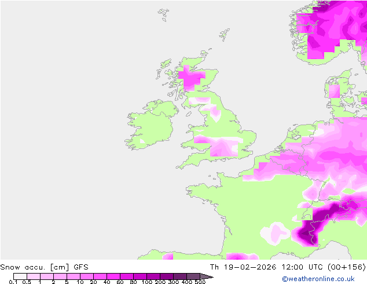Screen dimensions: 367x284
Task: Choose the 40–60 cm legend swatch
Action: pyautogui.click(x=113, y=276)
